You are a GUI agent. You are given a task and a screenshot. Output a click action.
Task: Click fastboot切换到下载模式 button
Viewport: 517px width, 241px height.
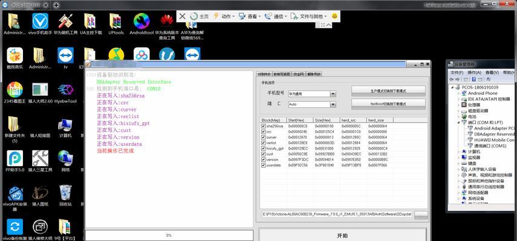click(388, 104)
